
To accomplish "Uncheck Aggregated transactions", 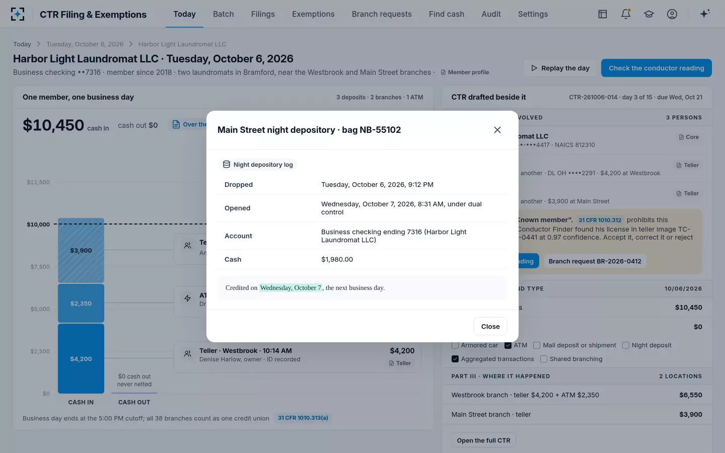I will tap(455, 359).
